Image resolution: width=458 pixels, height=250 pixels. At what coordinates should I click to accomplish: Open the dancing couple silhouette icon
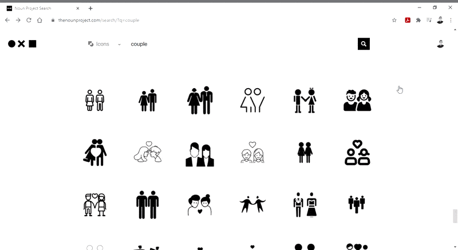click(252, 204)
